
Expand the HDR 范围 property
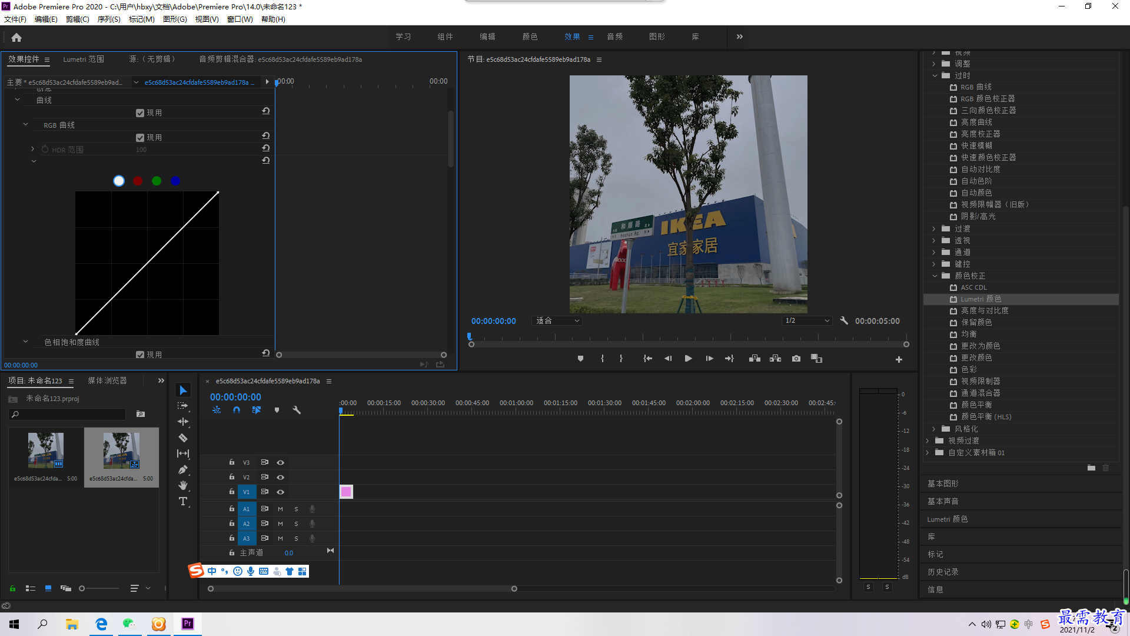click(x=33, y=149)
